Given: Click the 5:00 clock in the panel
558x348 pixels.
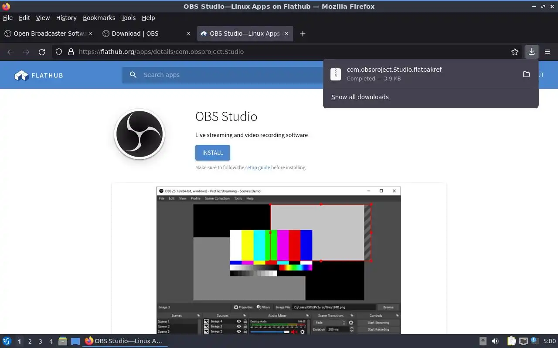Looking at the screenshot, I should click(549, 341).
